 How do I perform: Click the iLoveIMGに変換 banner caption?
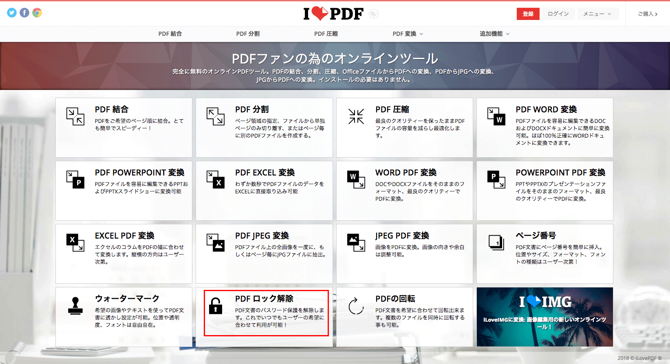click(545, 323)
